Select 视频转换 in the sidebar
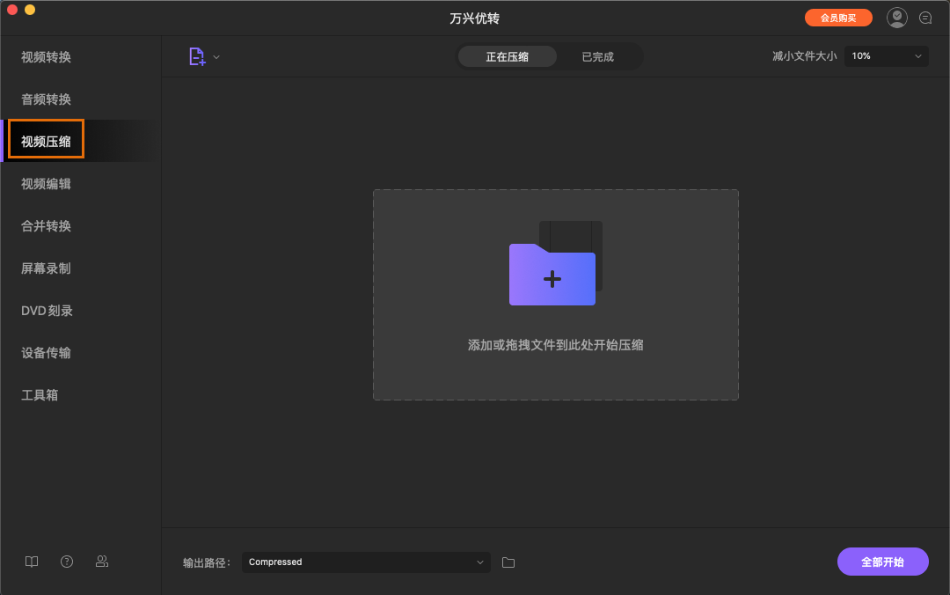This screenshot has height=595, width=950. pyautogui.click(x=45, y=56)
